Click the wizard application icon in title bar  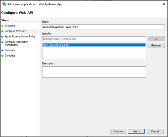pyautogui.click(x=4, y=4)
